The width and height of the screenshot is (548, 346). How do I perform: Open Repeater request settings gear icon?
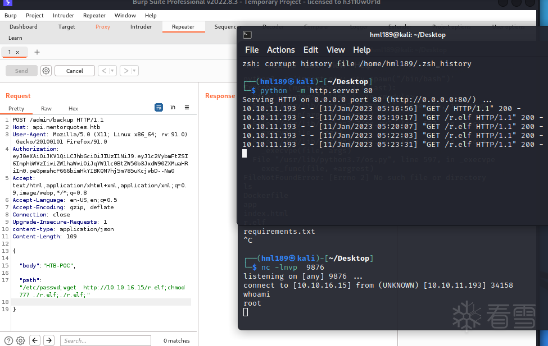tap(46, 71)
